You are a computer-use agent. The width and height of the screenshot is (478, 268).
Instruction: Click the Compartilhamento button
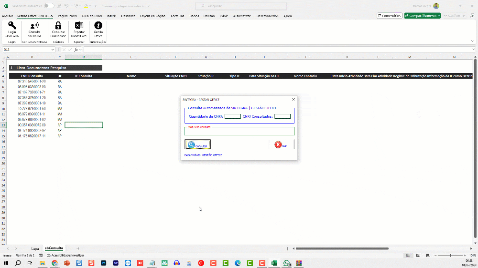tap(423, 16)
